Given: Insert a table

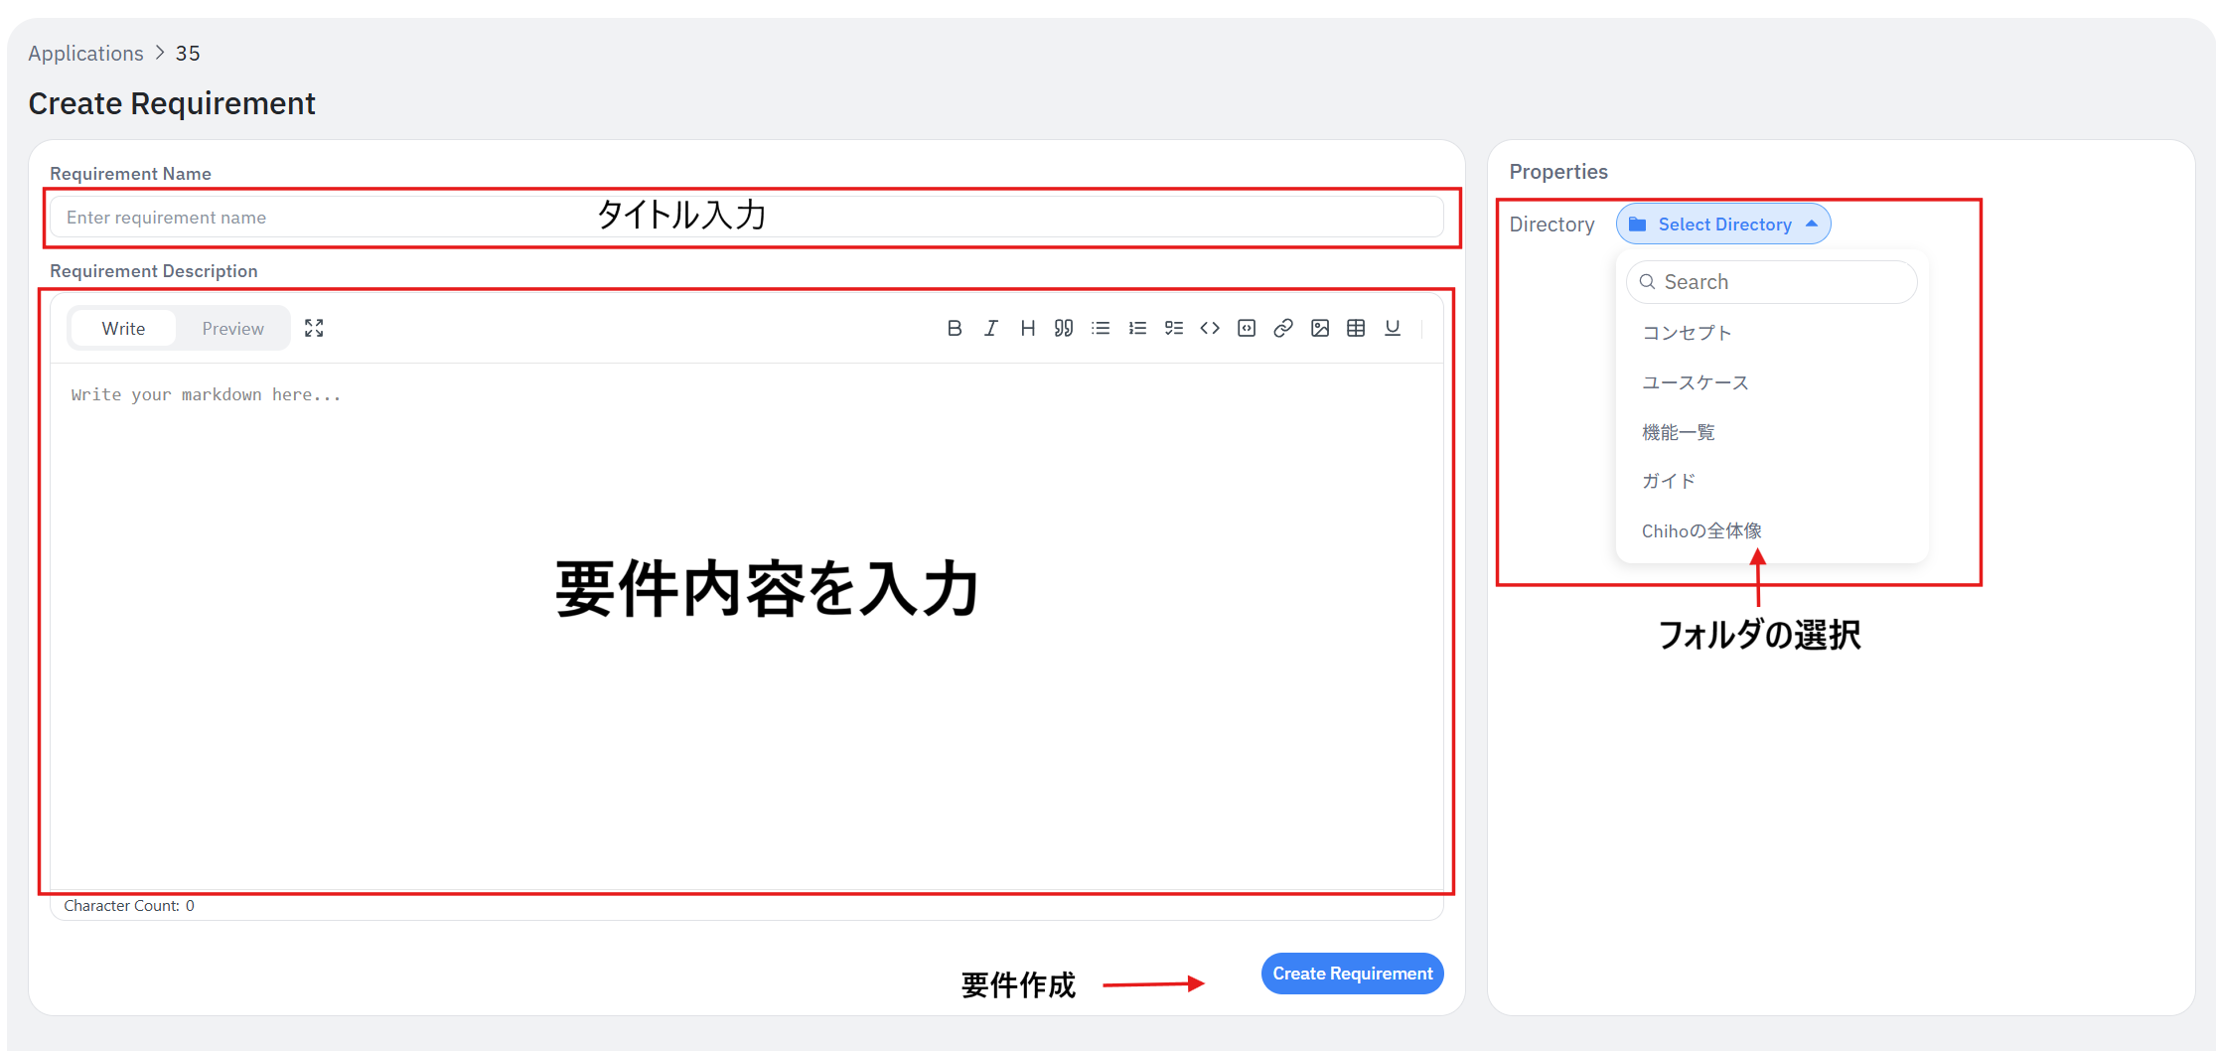Looking at the screenshot, I should point(1356,328).
